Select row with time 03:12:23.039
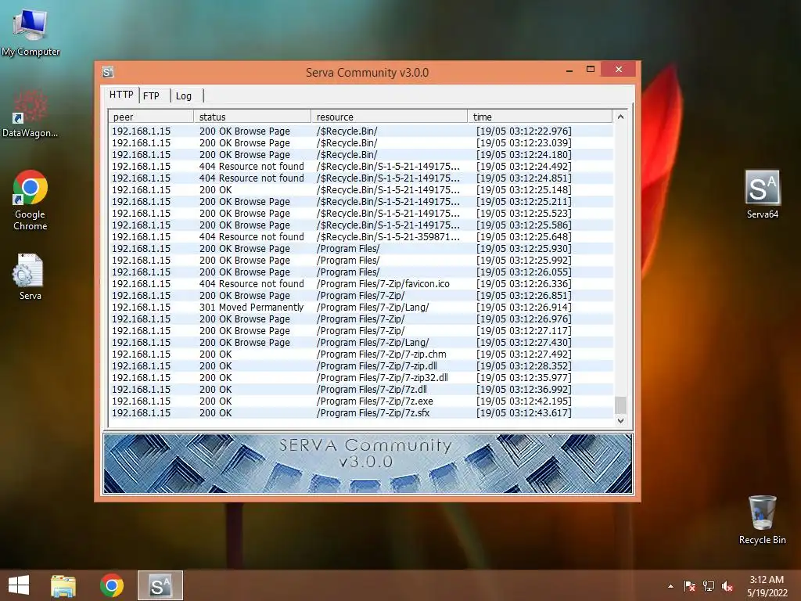The height and width of the screenshot is (601, 801). [x=361, y=142]
